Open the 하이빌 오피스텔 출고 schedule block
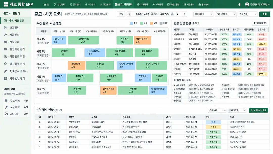The image size is (273, 154). [158, 90]
